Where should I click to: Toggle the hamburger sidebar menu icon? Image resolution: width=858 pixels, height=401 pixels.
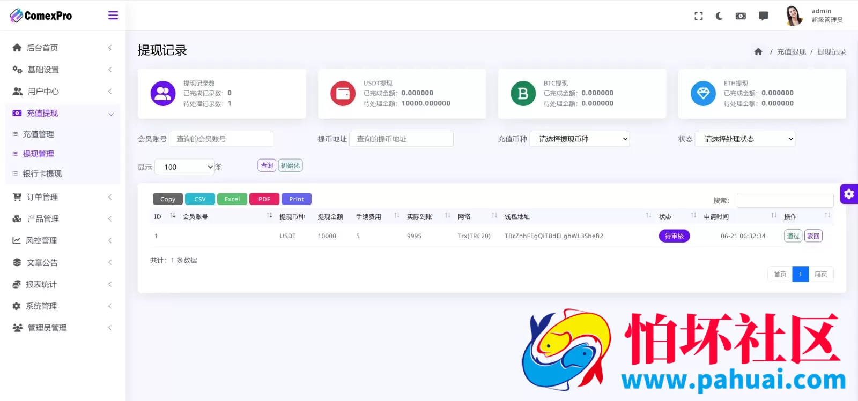[113, 16]
